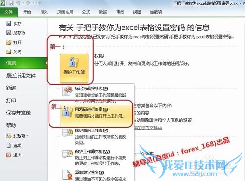
Task: Click the Add-ins (加载项) sidebar icon
Action: point(9,136)
